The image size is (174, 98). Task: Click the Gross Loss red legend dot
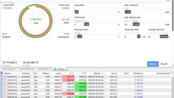(x=58, y=5)
